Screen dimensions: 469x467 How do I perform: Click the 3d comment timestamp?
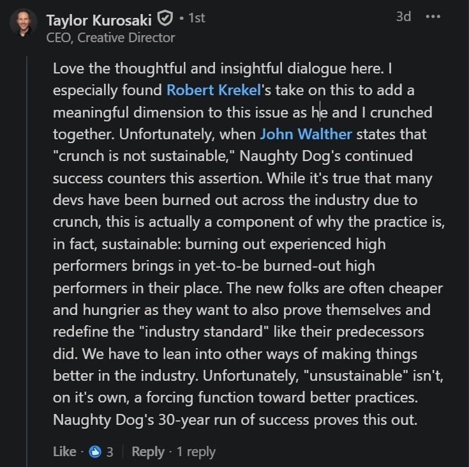pos(403,17)
